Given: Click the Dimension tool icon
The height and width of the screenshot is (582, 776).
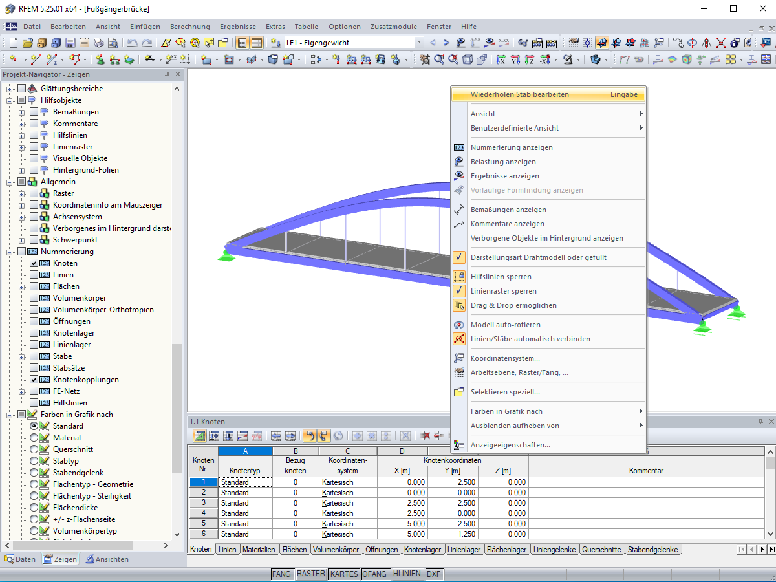Looking at the screenshot, I should (150, 59).
